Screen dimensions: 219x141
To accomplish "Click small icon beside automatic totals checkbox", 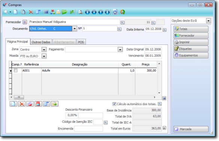I will (x=160, y=104).
